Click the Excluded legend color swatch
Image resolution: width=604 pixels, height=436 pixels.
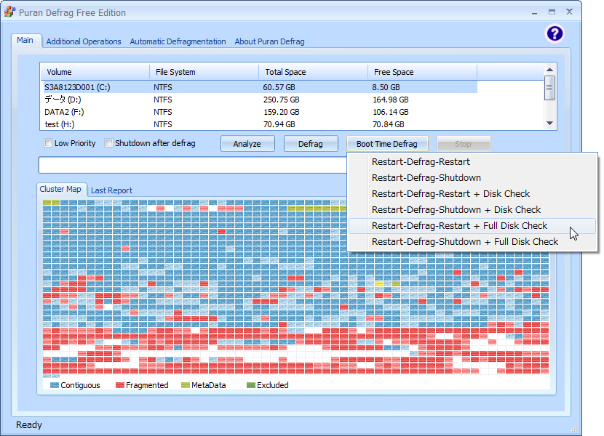point(251,385)
